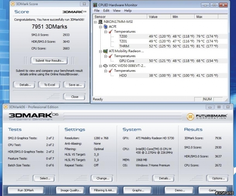
Task: Click the Sensor column header
Action: [120, 17]
